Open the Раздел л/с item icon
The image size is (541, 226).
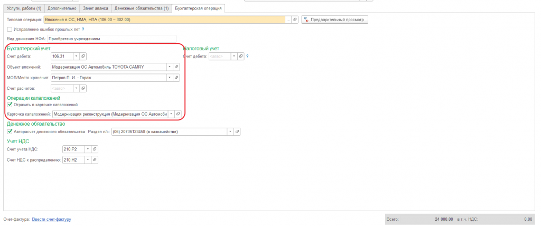pos(237,131)
